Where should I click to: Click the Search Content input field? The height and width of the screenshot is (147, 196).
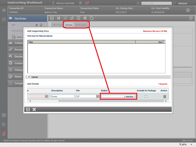(156, 3)
